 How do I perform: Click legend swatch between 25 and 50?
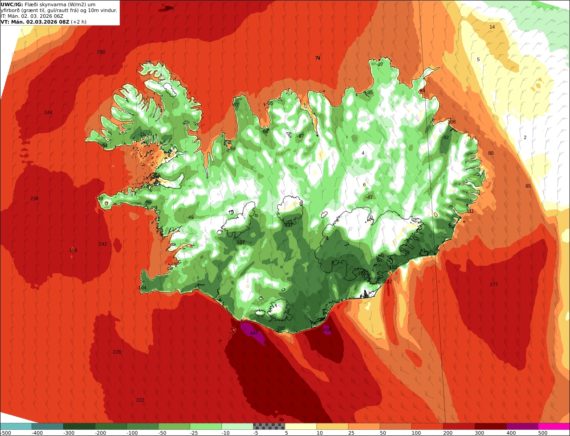(x=364, y=426)
